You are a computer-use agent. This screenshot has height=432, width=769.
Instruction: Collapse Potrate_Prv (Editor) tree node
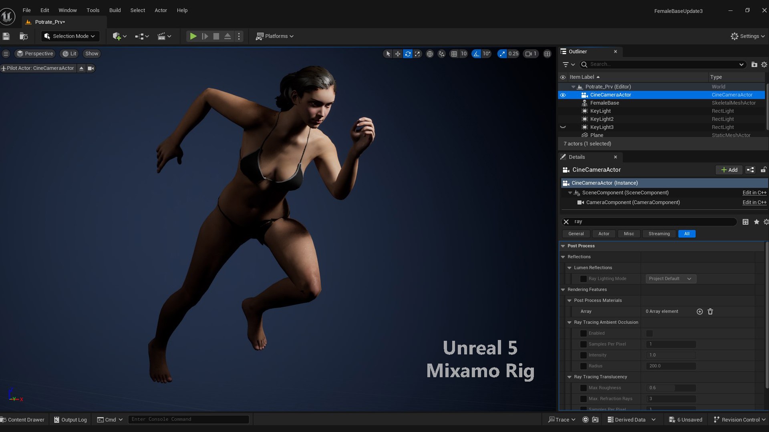point(573,87)
